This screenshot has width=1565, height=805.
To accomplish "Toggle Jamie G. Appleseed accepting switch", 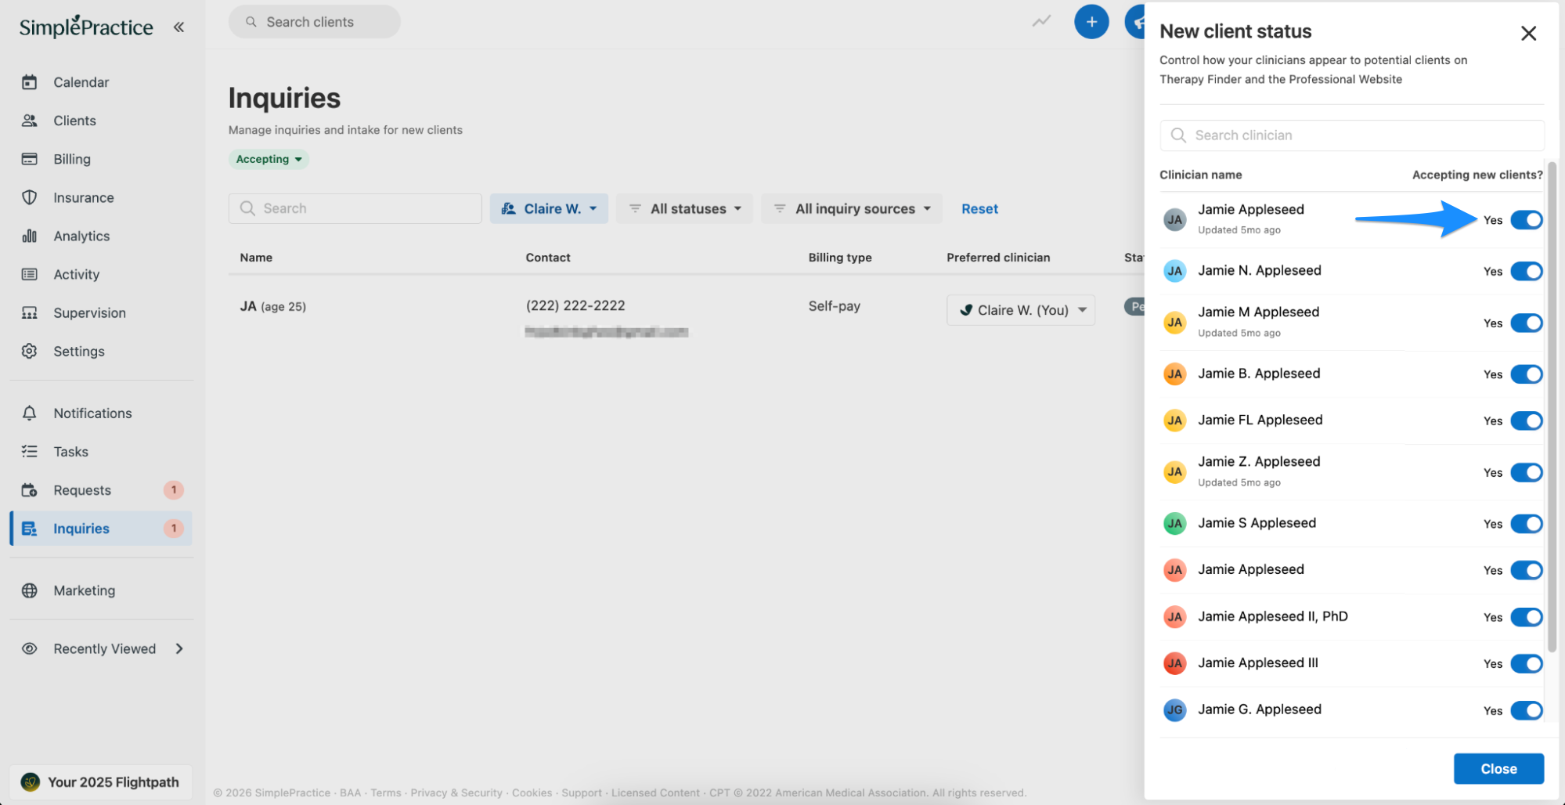I will (x=1527, y=710).
